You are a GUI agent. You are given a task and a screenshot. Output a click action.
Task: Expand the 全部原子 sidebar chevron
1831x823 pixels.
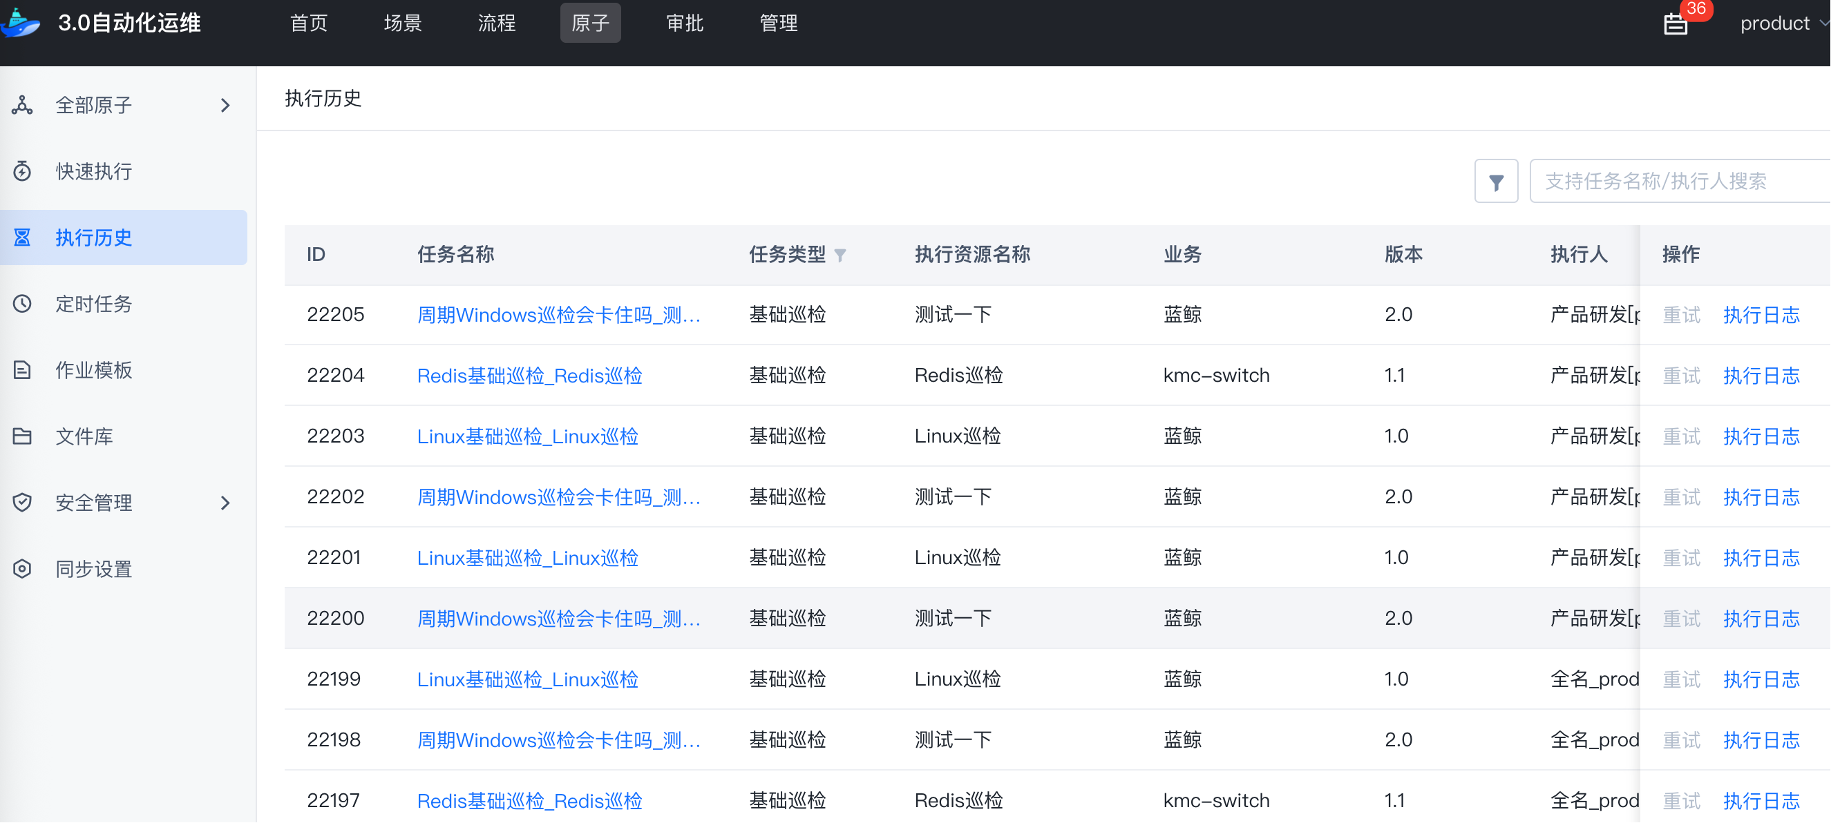click(225, 106)
